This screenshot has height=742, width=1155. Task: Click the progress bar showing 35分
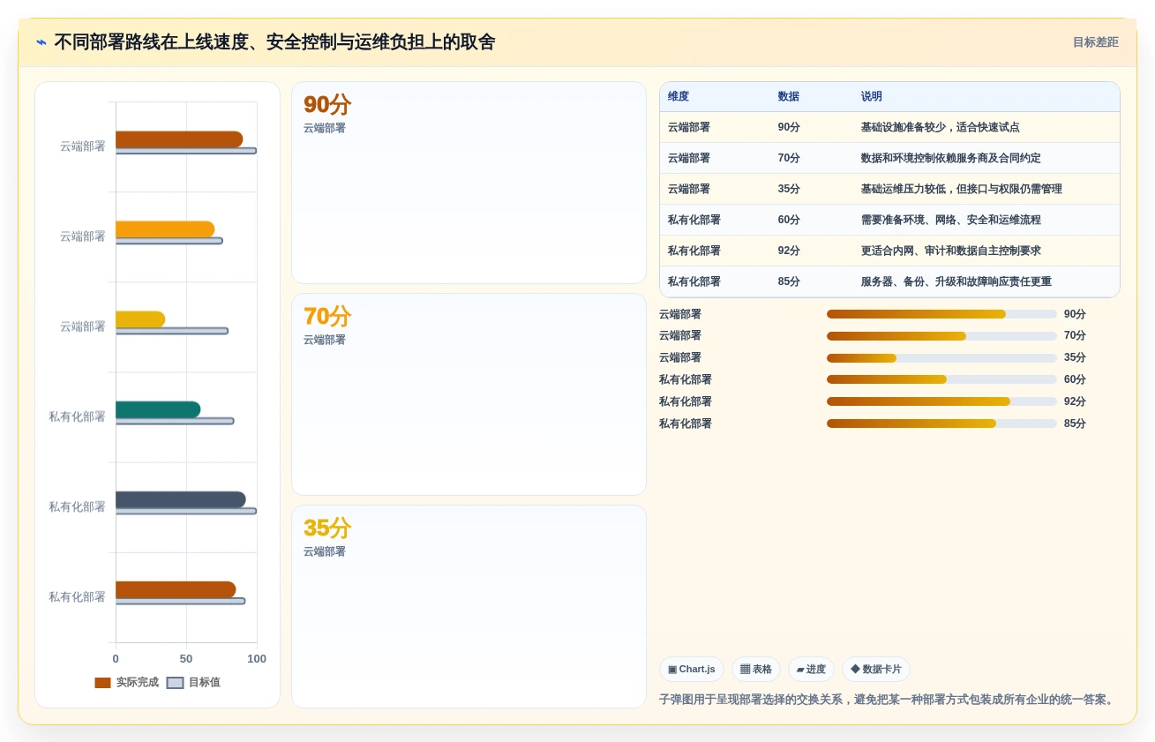(x=941, y=358)
